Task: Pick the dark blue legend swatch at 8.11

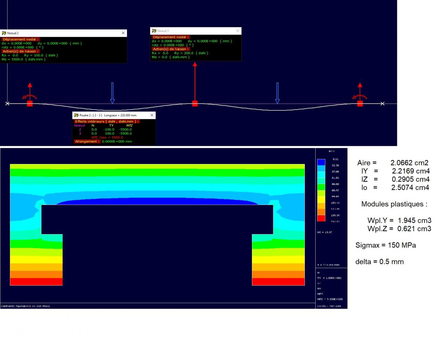Action: pos(321,162)
